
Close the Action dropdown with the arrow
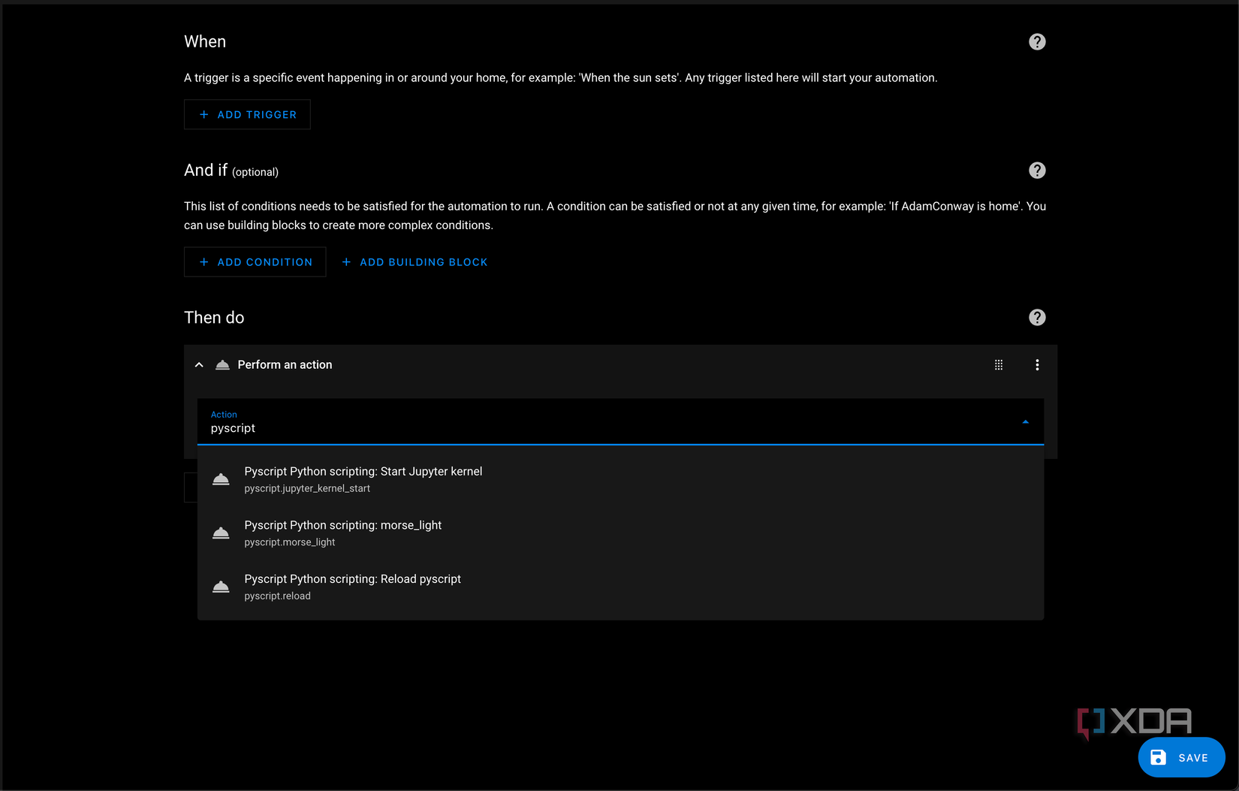[x=1025, y=422]
